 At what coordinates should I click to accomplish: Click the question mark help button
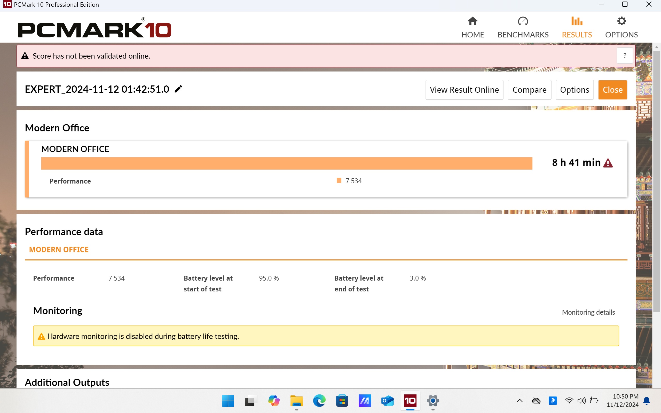pos(625,56)
